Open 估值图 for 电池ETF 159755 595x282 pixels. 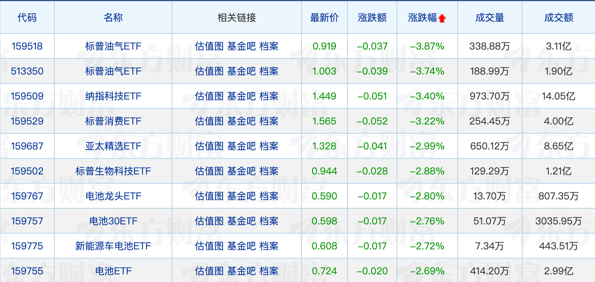coord(209,271)
